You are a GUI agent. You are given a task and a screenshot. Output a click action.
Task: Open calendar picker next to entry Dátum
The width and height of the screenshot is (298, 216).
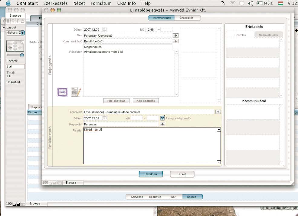[105, 29]
